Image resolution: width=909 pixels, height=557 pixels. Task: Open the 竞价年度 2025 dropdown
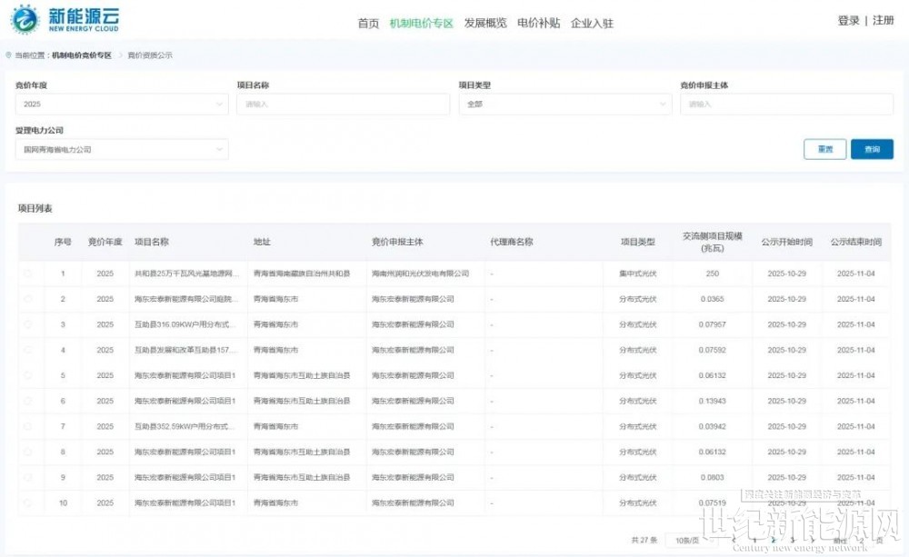[x=121, y=104]
